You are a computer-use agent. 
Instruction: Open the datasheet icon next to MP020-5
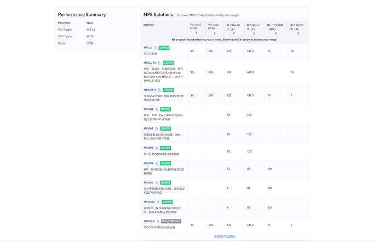158,221
